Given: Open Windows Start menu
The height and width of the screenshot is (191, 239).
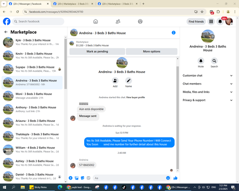Looking at the screenshot, I should [4, 187].
